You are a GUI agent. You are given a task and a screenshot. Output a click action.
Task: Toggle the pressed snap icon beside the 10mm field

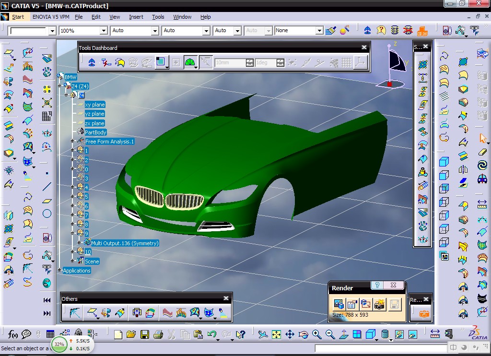[206, 62]
